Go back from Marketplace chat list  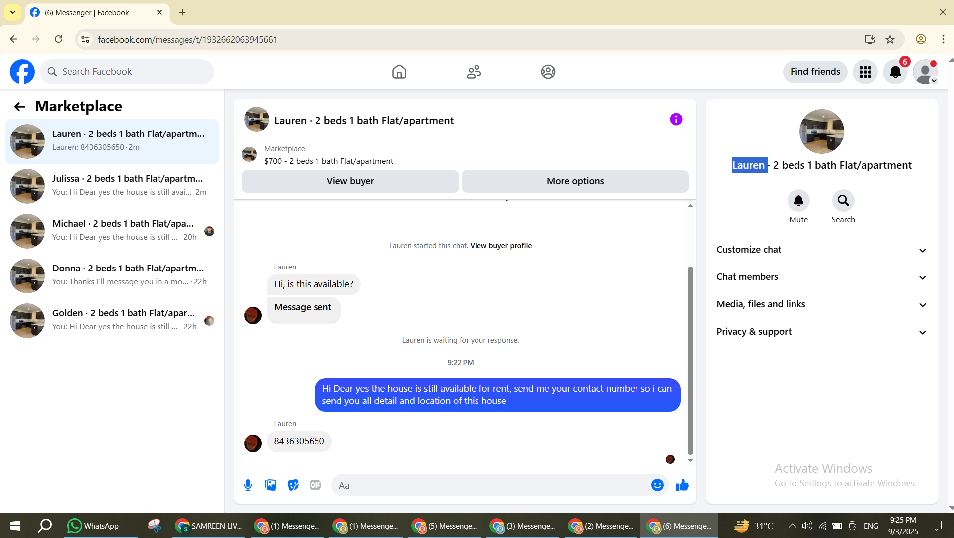[19, 106]
